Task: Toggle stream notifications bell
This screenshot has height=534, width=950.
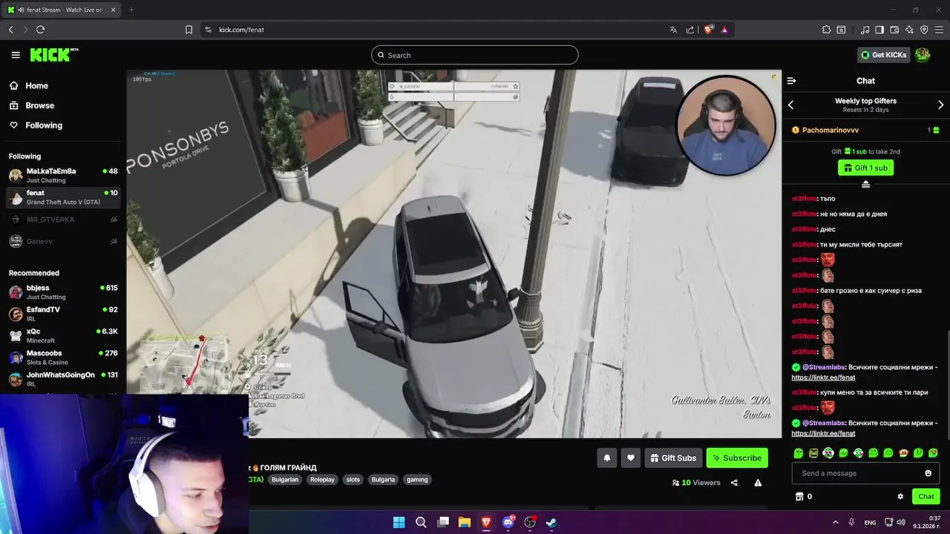Action: (606, 458)
